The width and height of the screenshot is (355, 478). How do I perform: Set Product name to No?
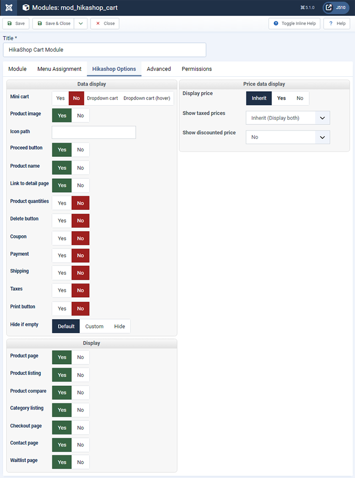coord(80,168)
